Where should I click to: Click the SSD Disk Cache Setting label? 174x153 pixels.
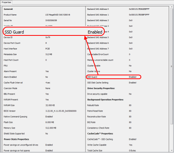[98, 83]
